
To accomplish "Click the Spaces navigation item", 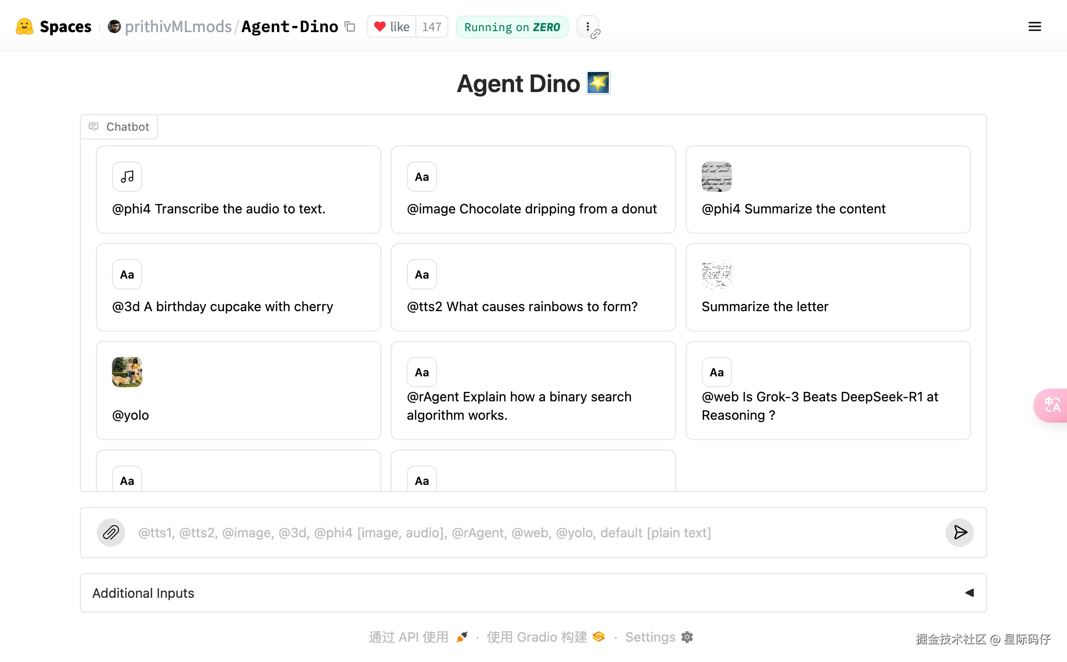I will coord(65,27).
